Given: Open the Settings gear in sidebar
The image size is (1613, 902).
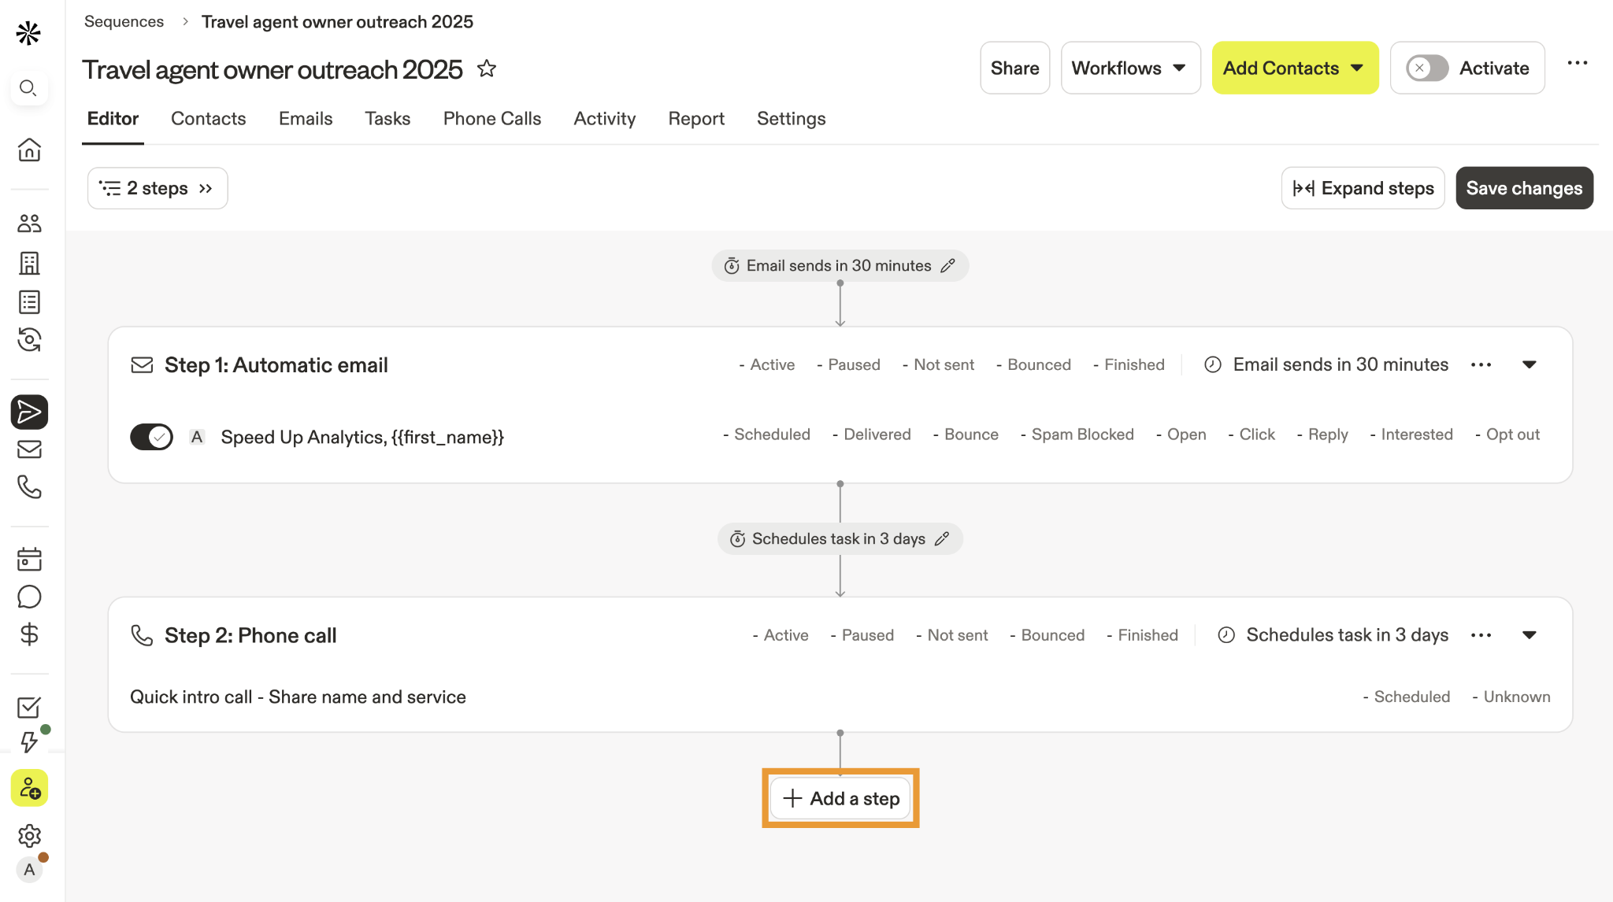Looking at the screenshot, I should point(29,835).
